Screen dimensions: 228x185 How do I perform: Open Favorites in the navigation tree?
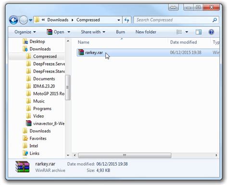tap(38, 138)
